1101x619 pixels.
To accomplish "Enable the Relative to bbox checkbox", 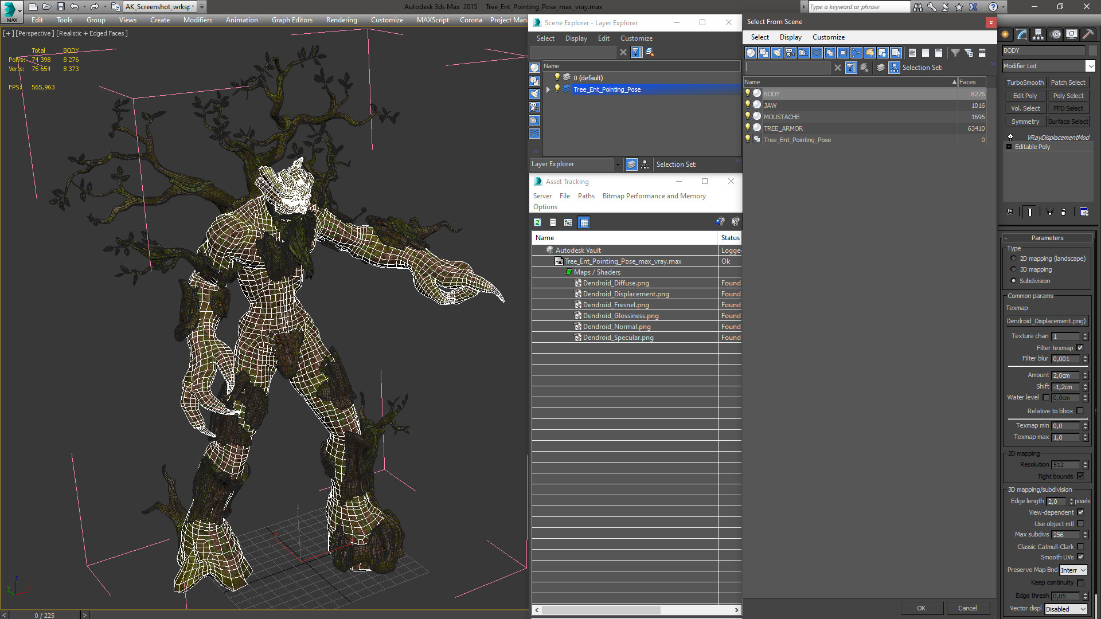I will tap(1080, 411).
